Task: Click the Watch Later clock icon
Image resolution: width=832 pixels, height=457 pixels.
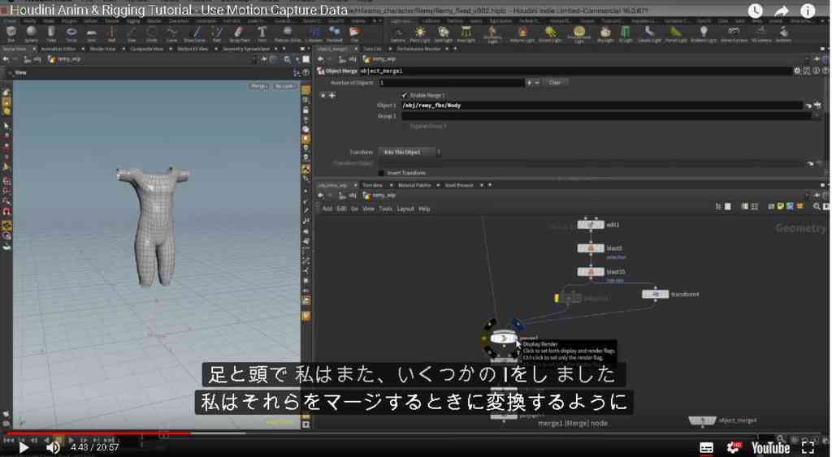Action: 755,11
